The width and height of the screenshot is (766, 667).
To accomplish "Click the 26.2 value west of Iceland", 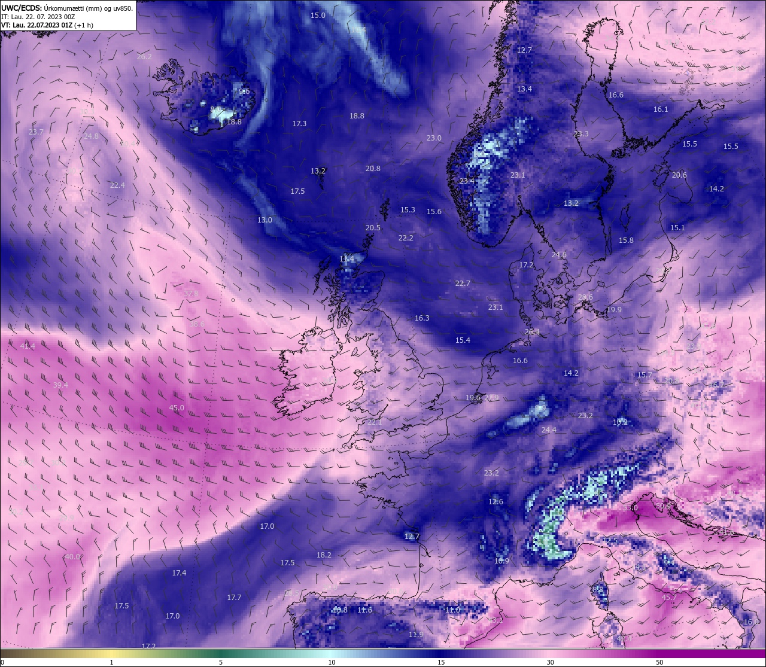I will [x=144, y=57].
